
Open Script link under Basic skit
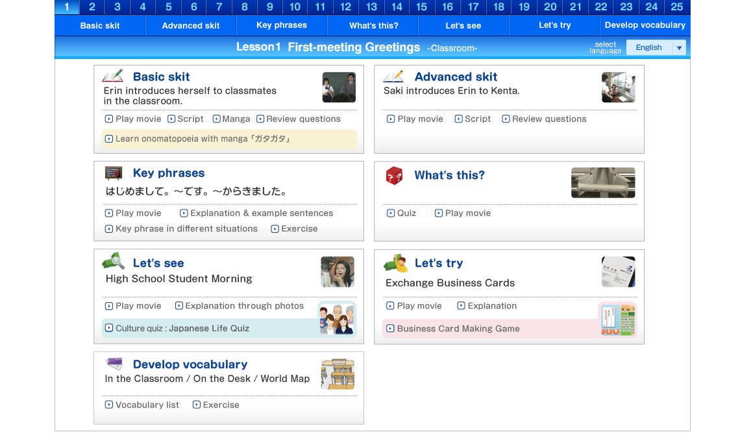186,119
